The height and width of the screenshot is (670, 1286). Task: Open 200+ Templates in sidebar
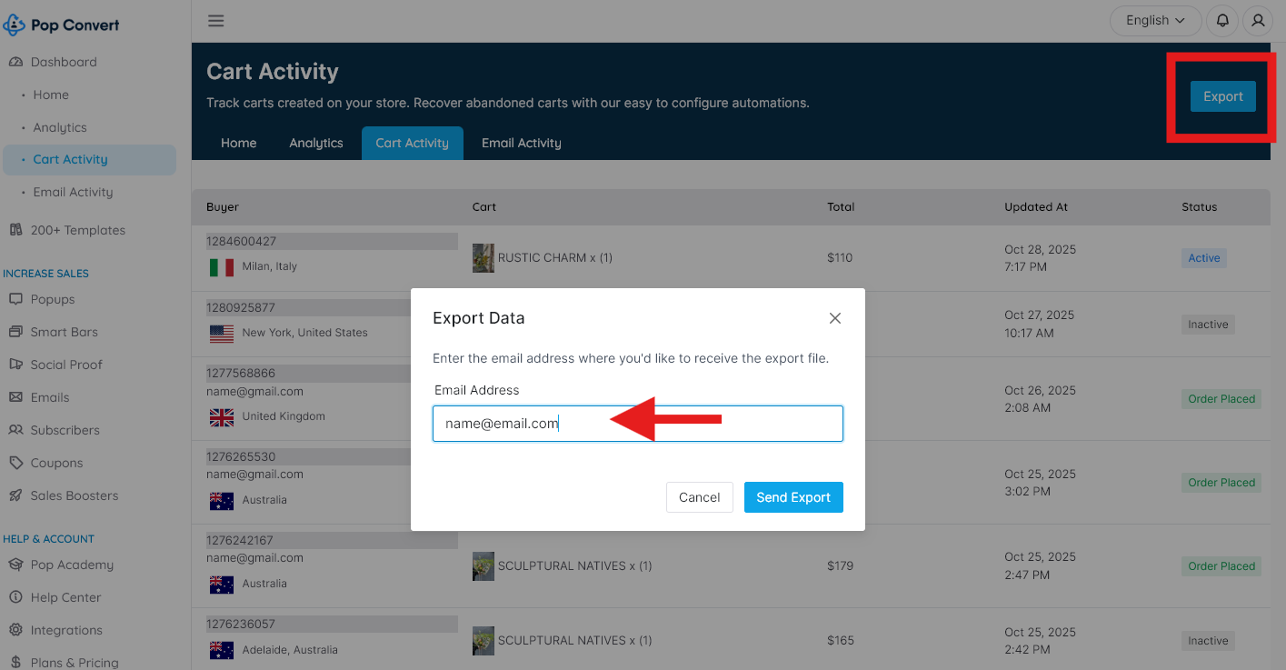tap(77, 230)
